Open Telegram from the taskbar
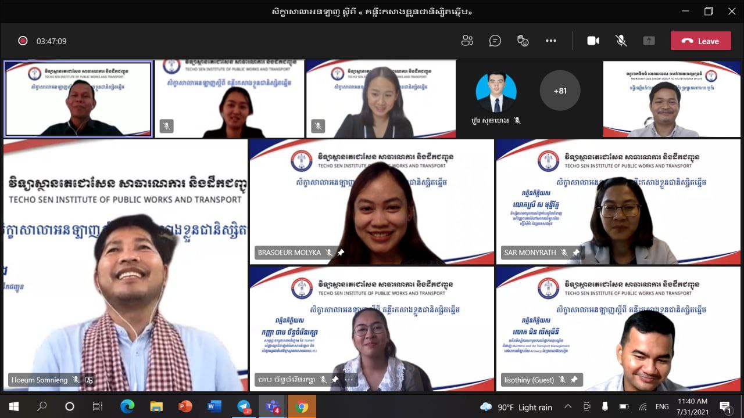The height and width of the screenshot is (418, 744). (x=244, y=406)
